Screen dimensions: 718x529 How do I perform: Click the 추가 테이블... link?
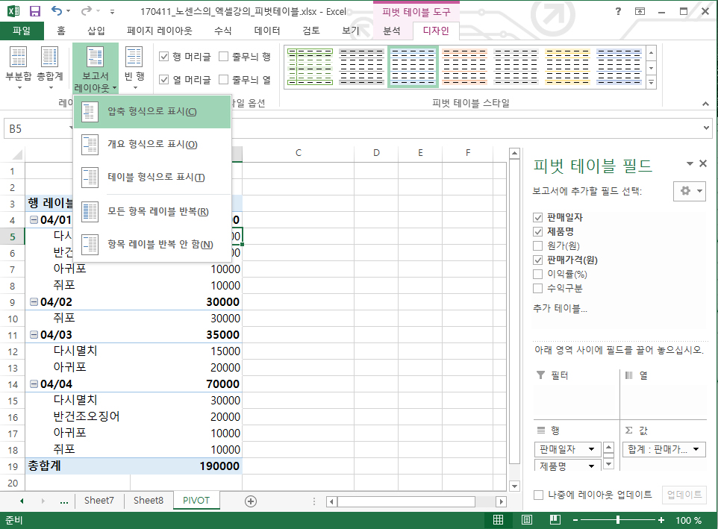click(560, 308)
